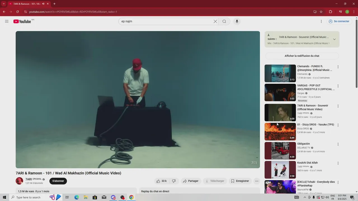Share the video via Partager
Image resolution: width=358 pixels, height=201 pixels.
coord(191,181)
